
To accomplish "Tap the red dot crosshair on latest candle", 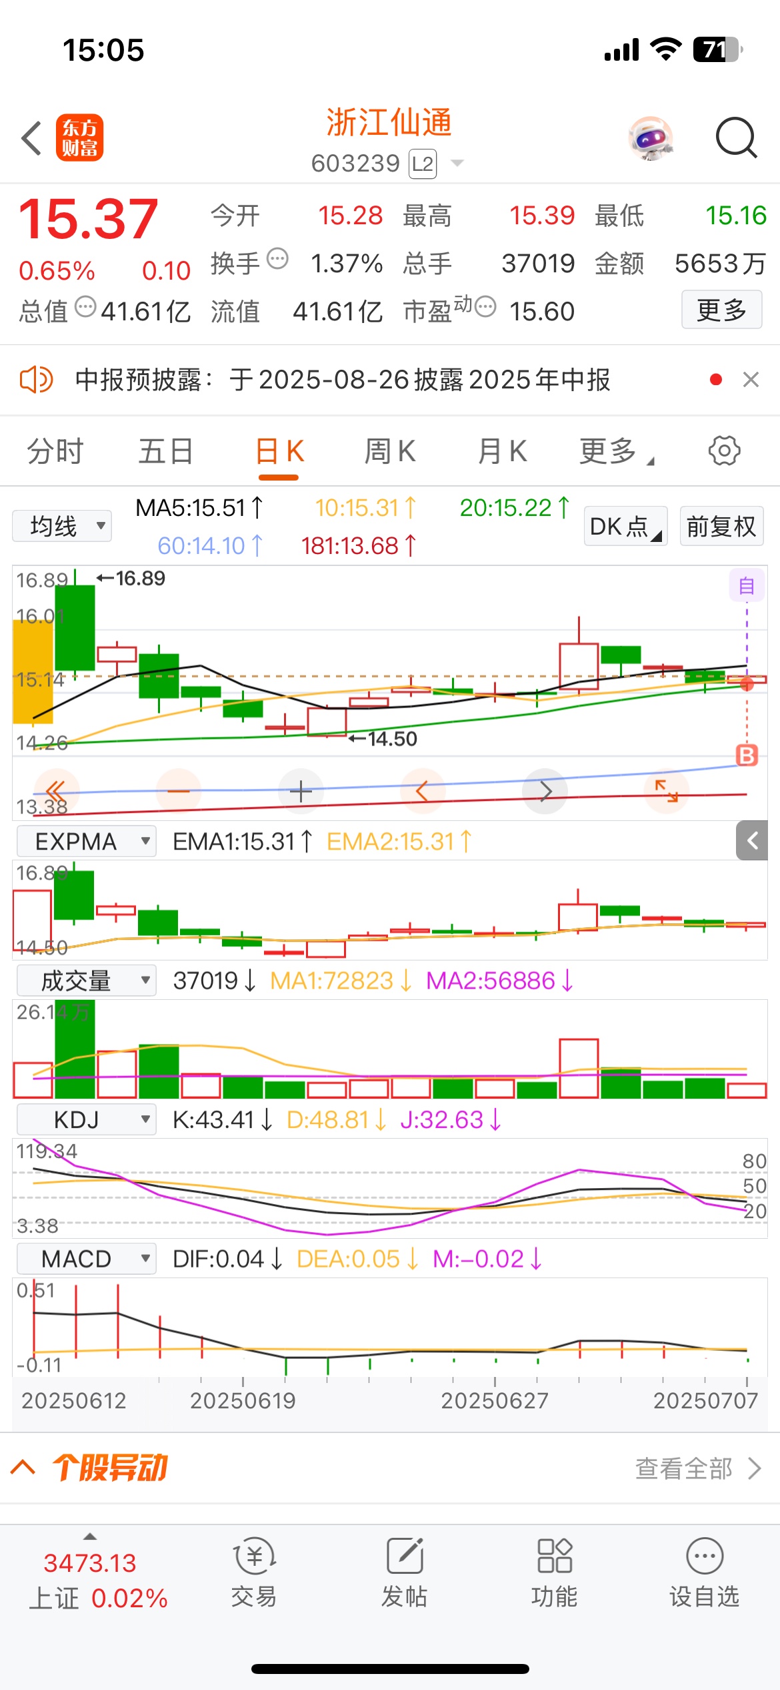I will [x=747, y=683].
